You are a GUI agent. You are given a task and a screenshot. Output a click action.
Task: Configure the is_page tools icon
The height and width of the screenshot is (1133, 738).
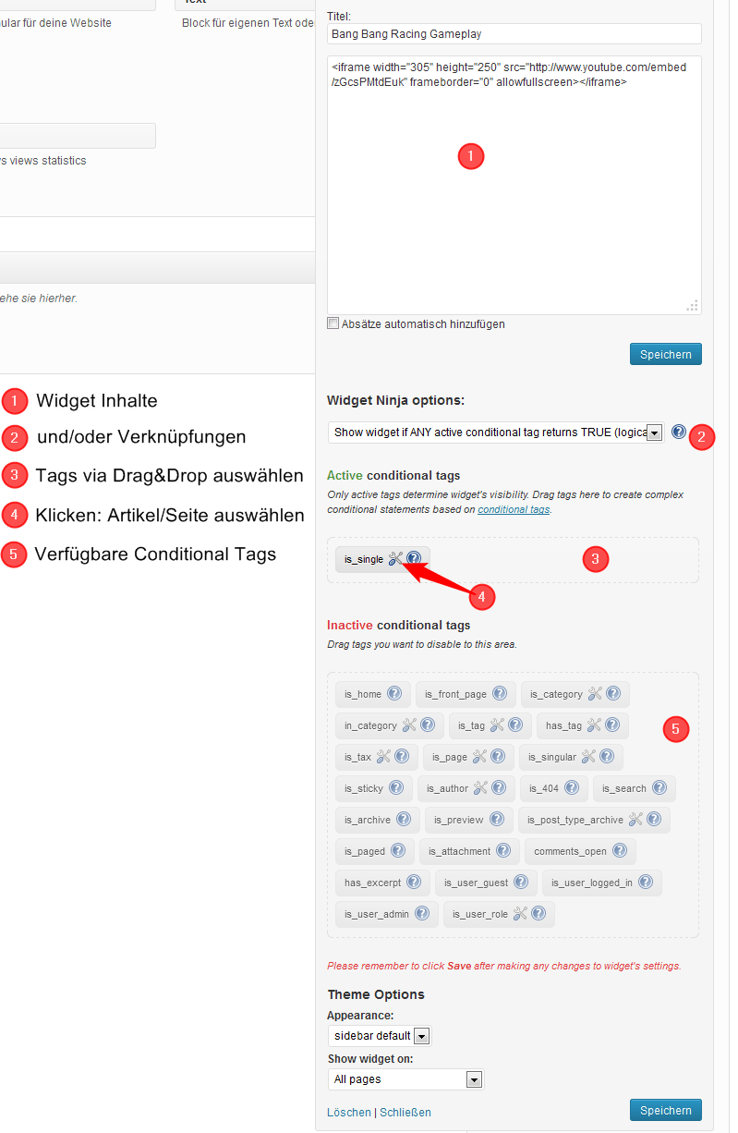coord(479,757)
